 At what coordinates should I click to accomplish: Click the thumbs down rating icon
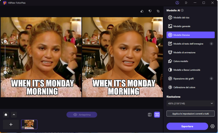coord(150,11)
